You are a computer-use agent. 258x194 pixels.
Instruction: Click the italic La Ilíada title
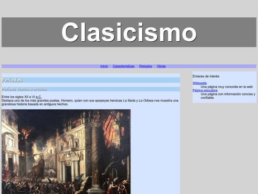coord(129,101)
